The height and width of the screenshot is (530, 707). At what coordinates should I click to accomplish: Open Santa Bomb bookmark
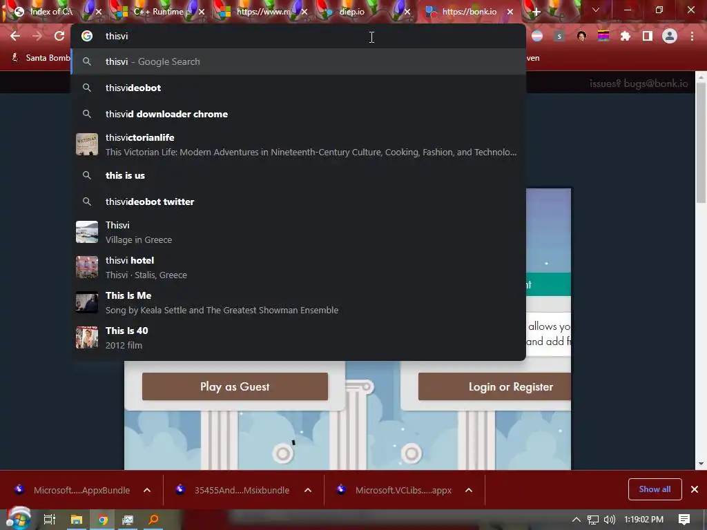tap(41, 58)
